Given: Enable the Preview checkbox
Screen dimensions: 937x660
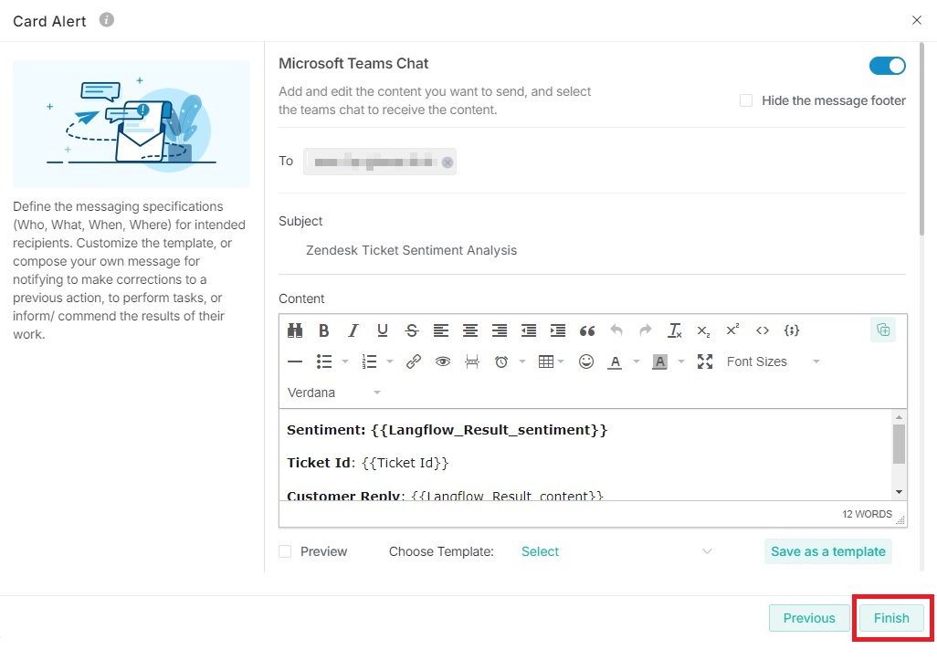Looking at the screenshot, I should [x=286, y=551].
